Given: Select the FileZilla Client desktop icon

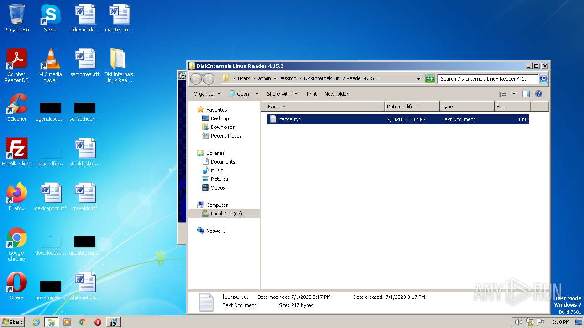Looking at the screenshot, I should [x=16, y=152].
